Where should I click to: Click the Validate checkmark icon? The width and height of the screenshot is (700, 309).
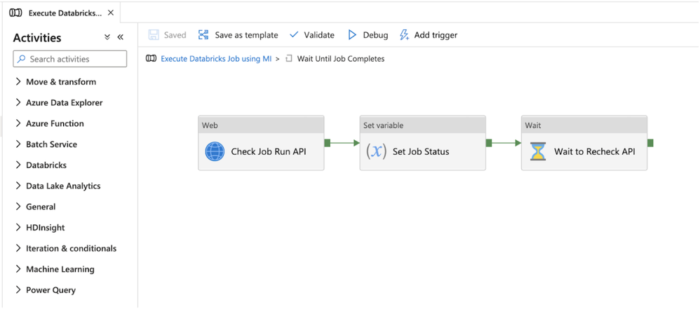tap(294, 35)
